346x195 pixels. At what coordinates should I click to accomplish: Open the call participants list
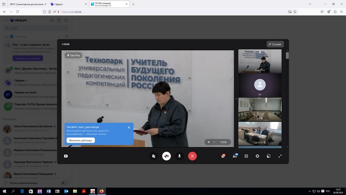[x=235, y=156]
